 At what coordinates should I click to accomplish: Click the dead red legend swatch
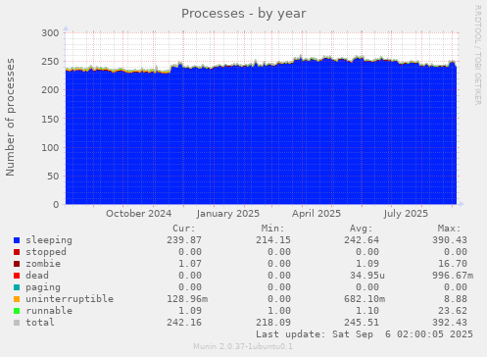17,276
